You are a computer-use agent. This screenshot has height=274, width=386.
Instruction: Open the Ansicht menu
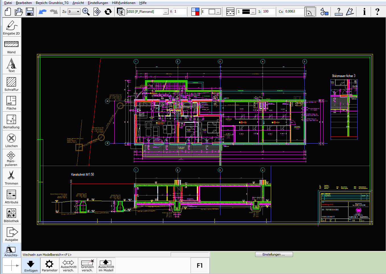point(78,3)
